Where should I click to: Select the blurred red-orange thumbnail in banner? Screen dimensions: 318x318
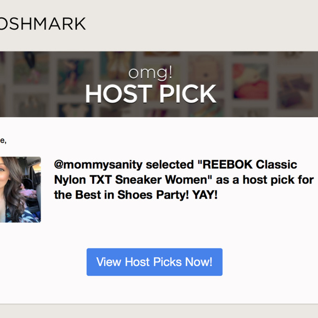[x=251, y=81]
